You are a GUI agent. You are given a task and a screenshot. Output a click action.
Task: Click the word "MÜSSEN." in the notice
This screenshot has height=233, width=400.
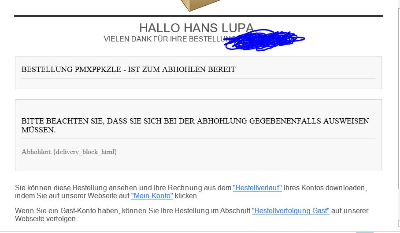(38, 130)
